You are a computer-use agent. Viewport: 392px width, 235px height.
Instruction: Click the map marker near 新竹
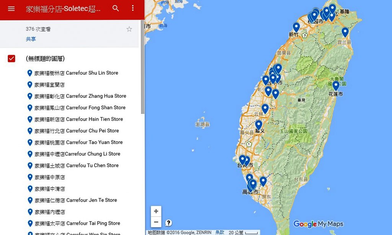tap(296, 27)
